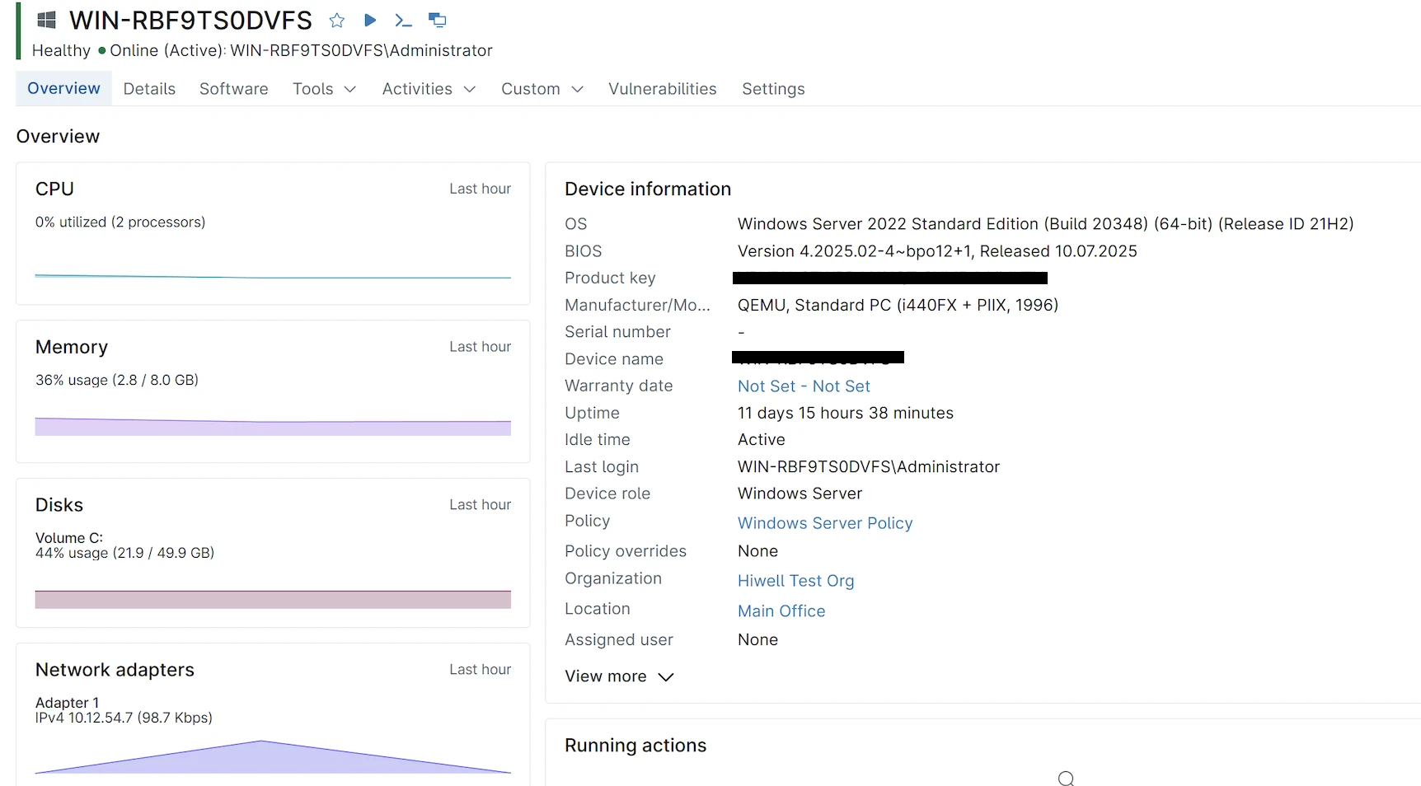Click the Network adapters card heading
The height and width of the screenshot is (786, 1421).
click(115, 670)
